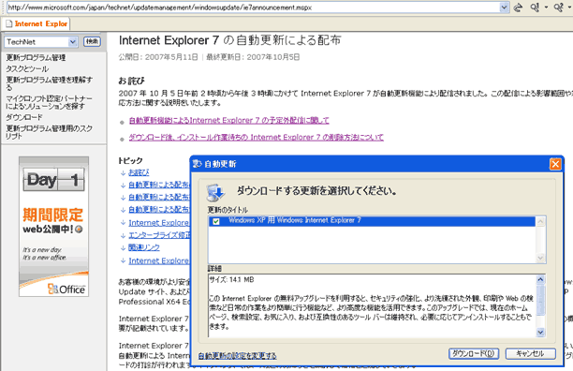The image size is (573, 371).
Task: Open the address bar history dropdown
Action: click(505, 7)
